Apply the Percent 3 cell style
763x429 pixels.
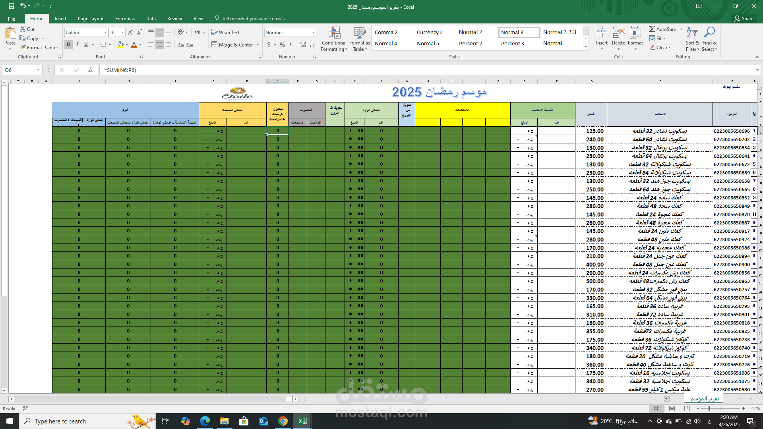[x=512, y=44]
